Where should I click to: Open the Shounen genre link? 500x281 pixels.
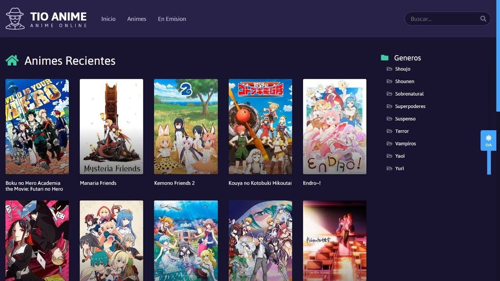coord(405,81)
